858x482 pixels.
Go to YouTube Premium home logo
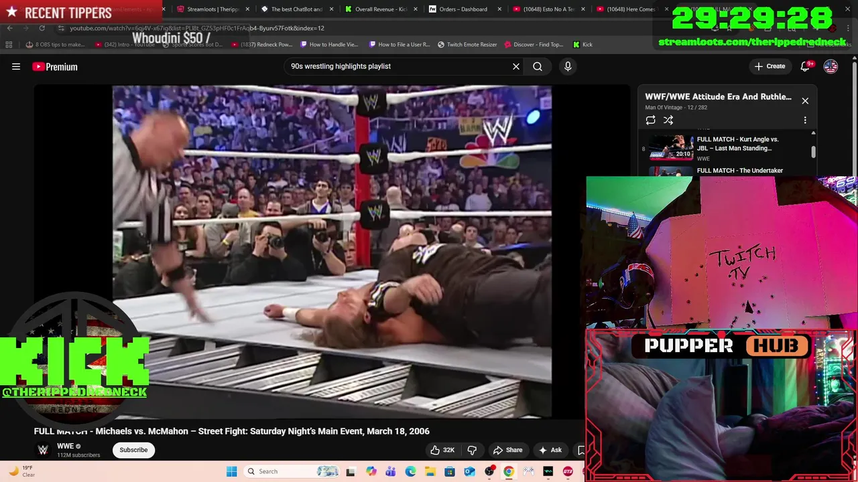pyautogui.click(x=55, y=66)
